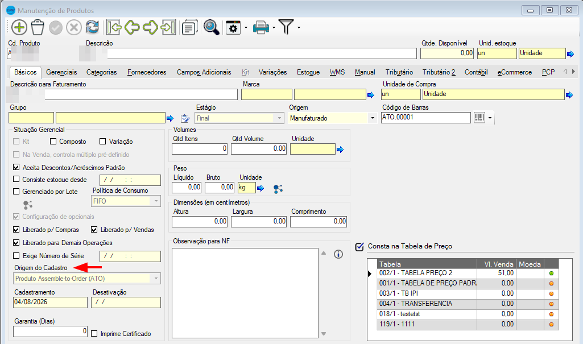Image resolution: width=583 pixels, height=344 pixels.
Task: Toggle the Composto checkbox
Action: coord(53,142)
